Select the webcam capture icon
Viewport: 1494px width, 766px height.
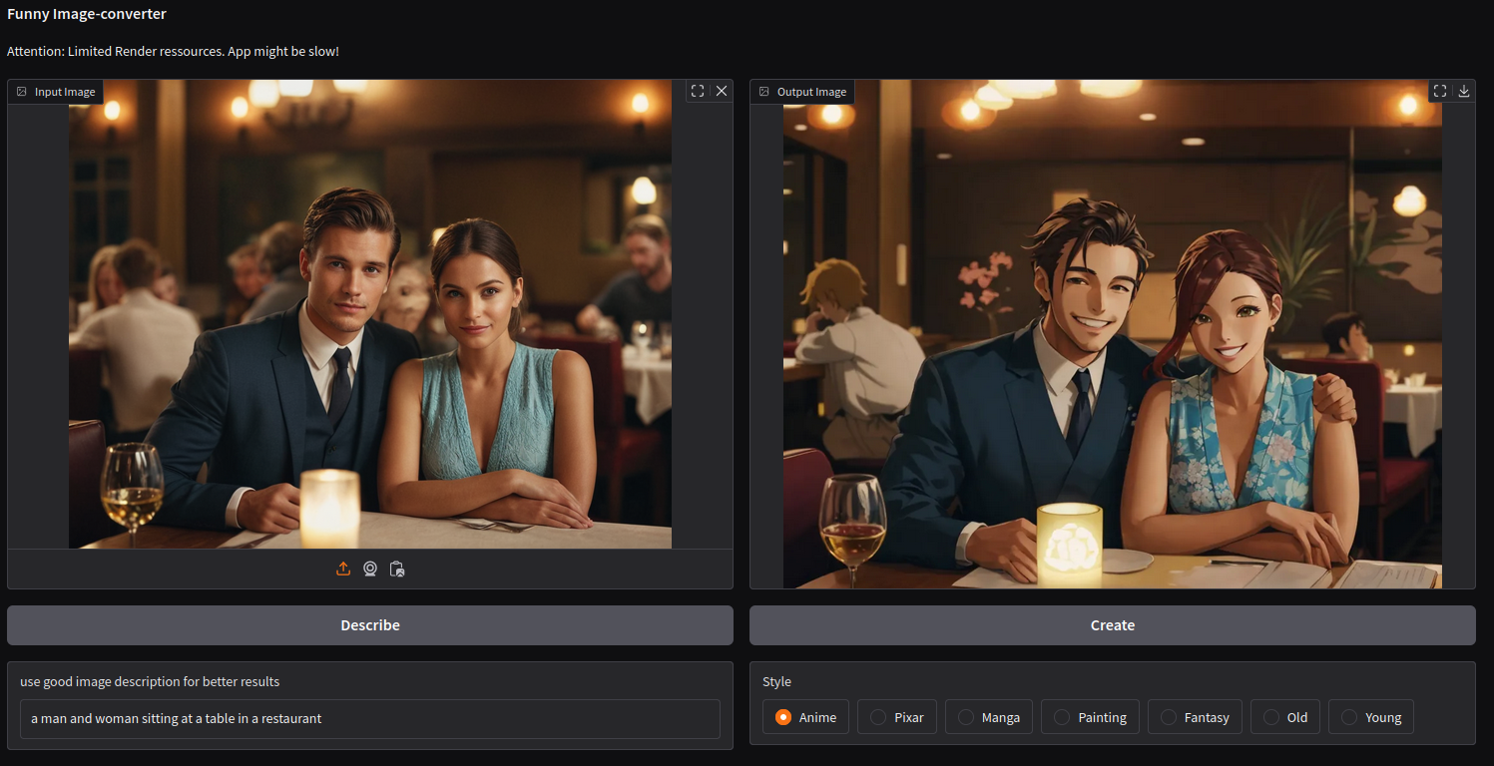click(x=370, y=569)
